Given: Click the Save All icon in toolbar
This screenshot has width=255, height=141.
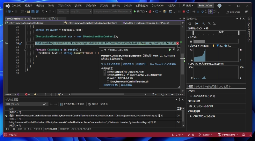Looking at the screenshot, I should [37, 12].
